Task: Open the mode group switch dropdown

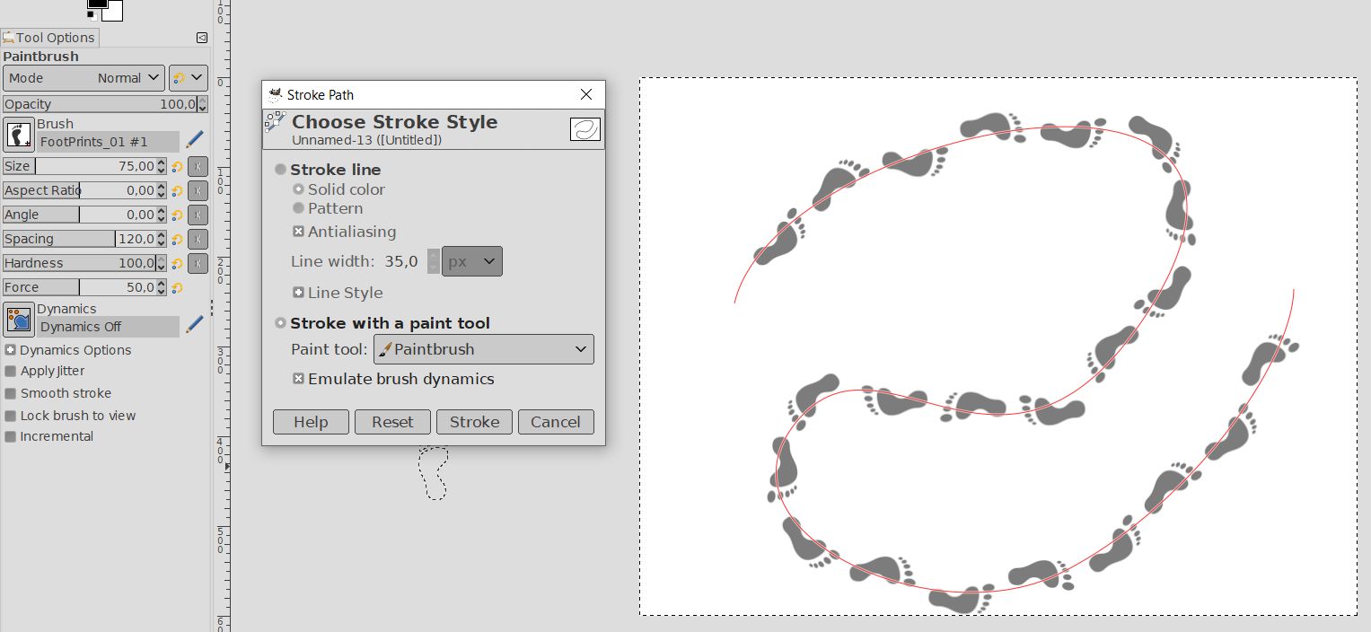Action: pos(189,78)
